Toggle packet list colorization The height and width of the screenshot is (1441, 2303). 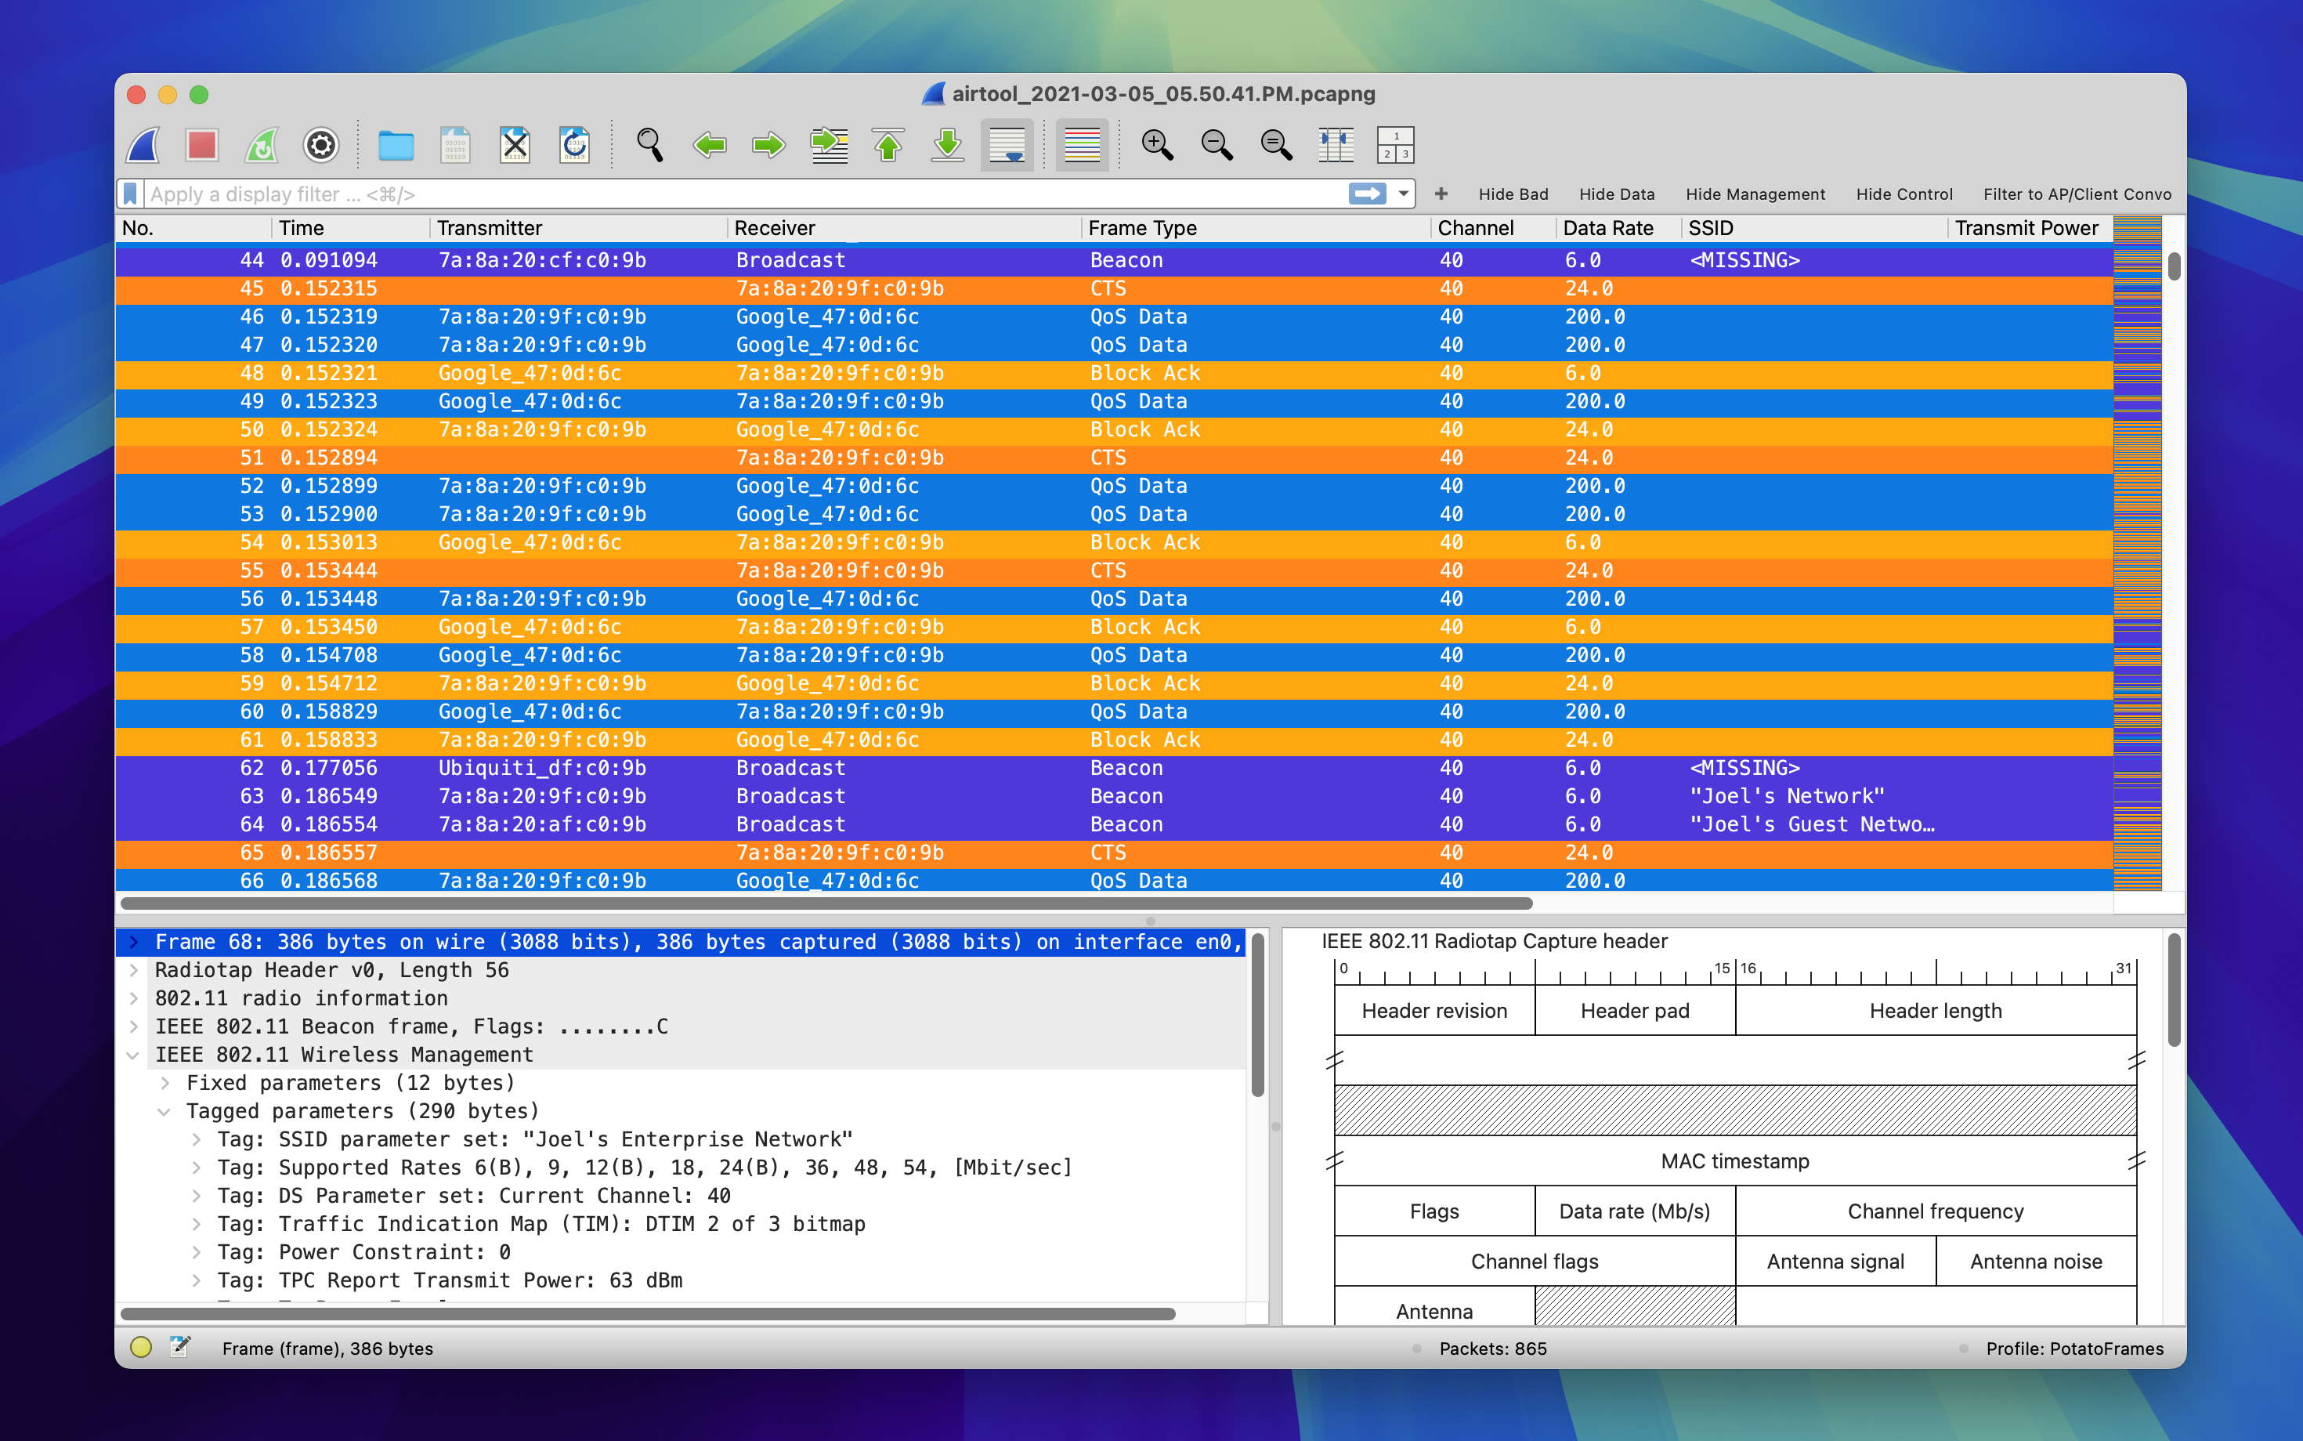[1082, 146]
